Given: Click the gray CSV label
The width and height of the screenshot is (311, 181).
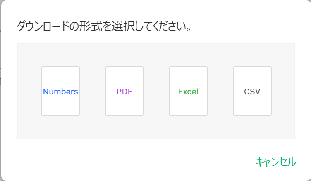Looking at the screenshot, I should tap(252, 92).
